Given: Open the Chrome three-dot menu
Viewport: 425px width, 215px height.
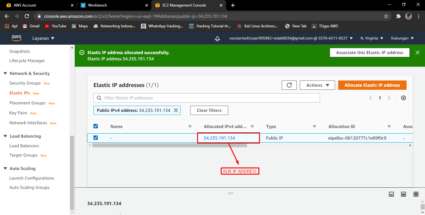Looking at the screenshot, I should 418,16.
